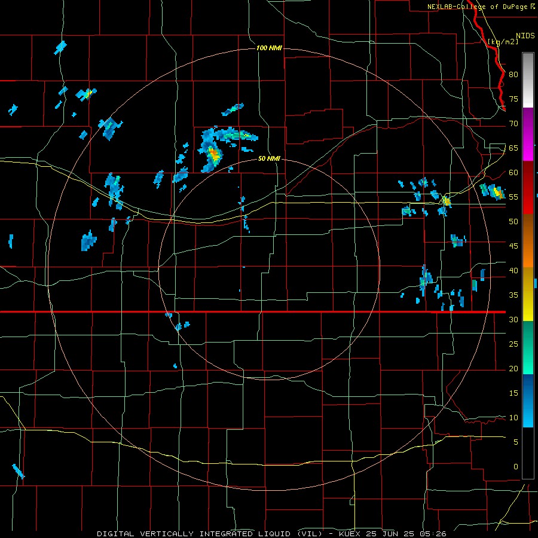Click the orange-cored storm cell above the 50 NMI label

click(214, 154)
